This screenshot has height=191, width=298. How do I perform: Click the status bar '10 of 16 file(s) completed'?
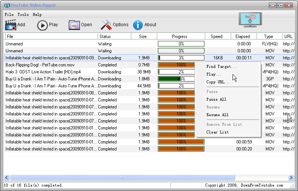[x=33, y=185]
